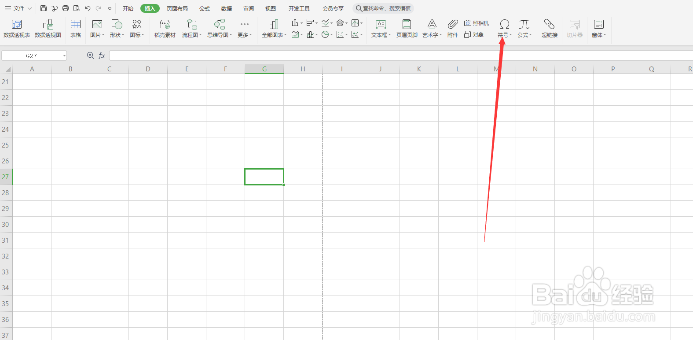The height and width of the screenshot is (340, 693).
Task: Open the 窗体 form controls dropdown
Action: point(599,29)
